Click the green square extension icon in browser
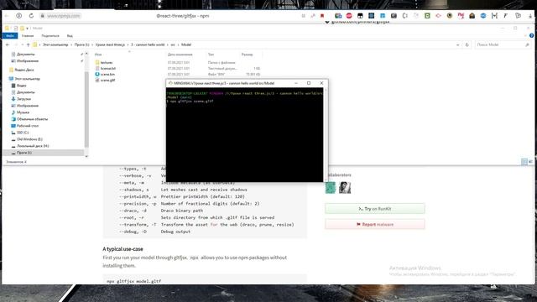The width and height of the screenshot is (537, 302). click(427, 16)
